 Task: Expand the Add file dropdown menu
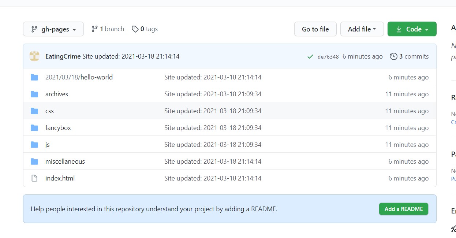(362, 29)
